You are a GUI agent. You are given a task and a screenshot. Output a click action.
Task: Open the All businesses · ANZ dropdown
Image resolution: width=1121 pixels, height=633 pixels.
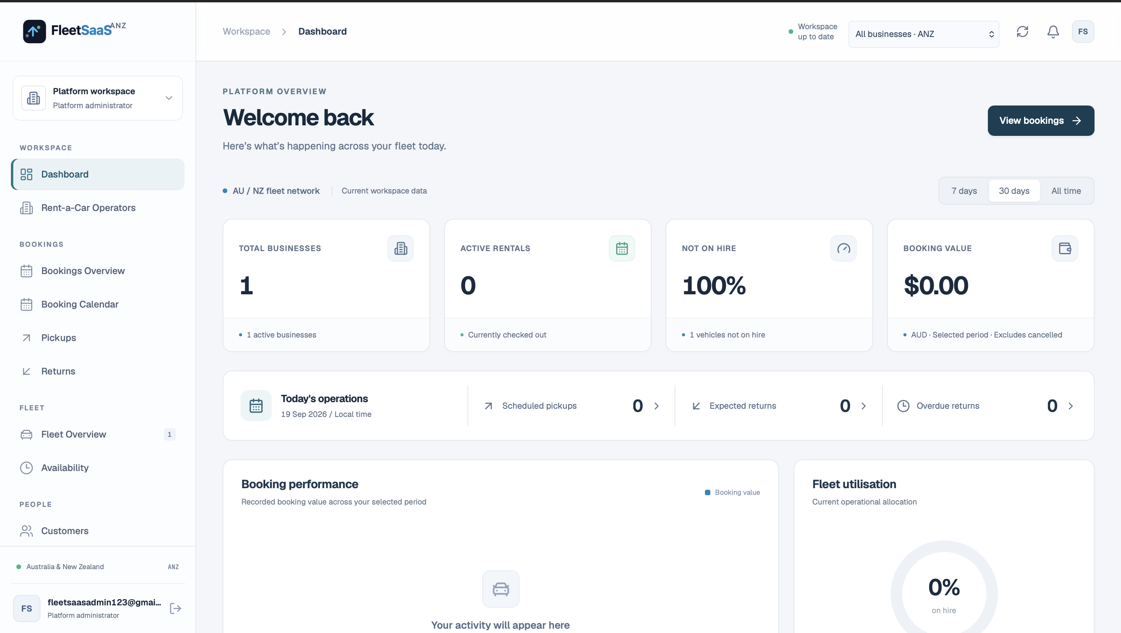click(924, 34)
